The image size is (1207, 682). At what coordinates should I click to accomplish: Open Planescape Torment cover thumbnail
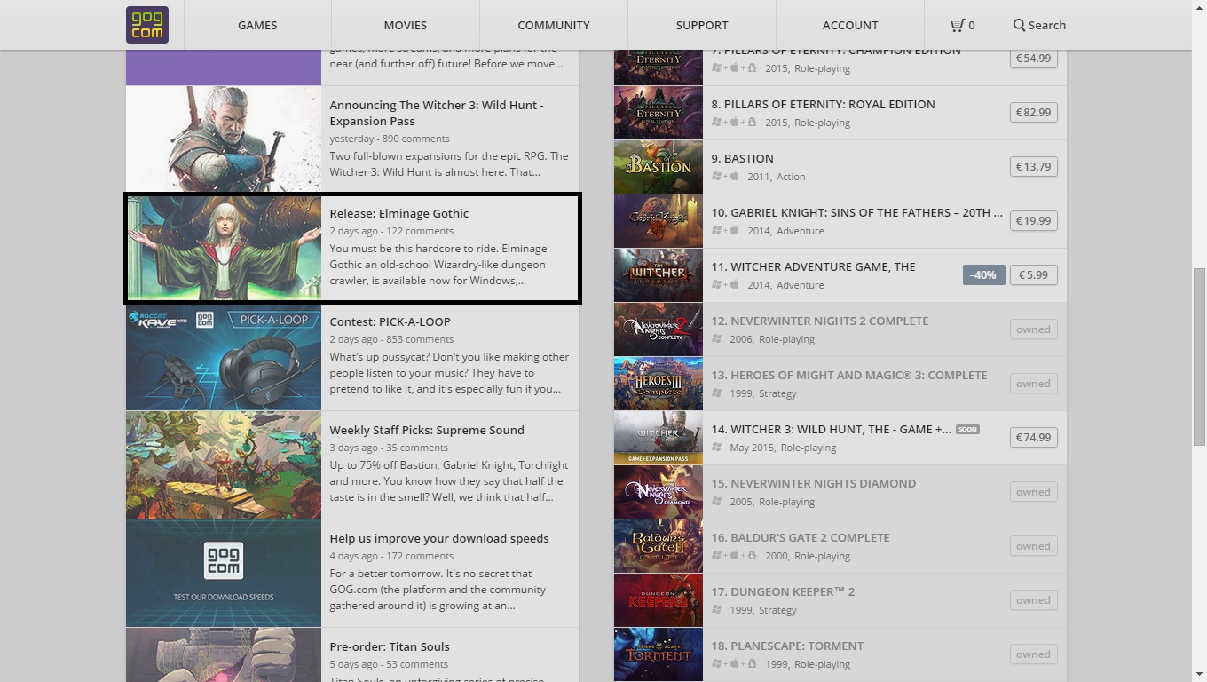tap(659, 654)
